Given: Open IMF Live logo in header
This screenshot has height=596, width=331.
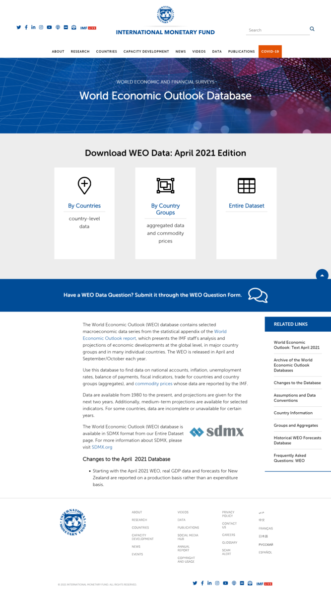Looking at the screenshot, I should click(x=88, y=28).
